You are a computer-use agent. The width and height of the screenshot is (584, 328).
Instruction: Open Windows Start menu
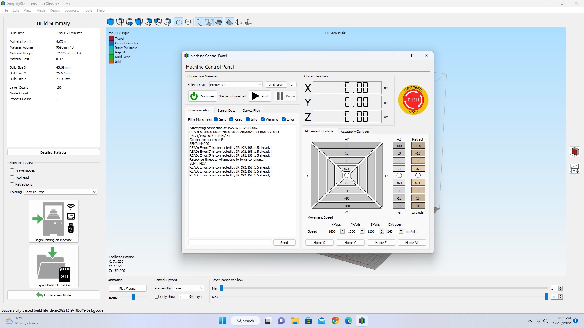223,321
